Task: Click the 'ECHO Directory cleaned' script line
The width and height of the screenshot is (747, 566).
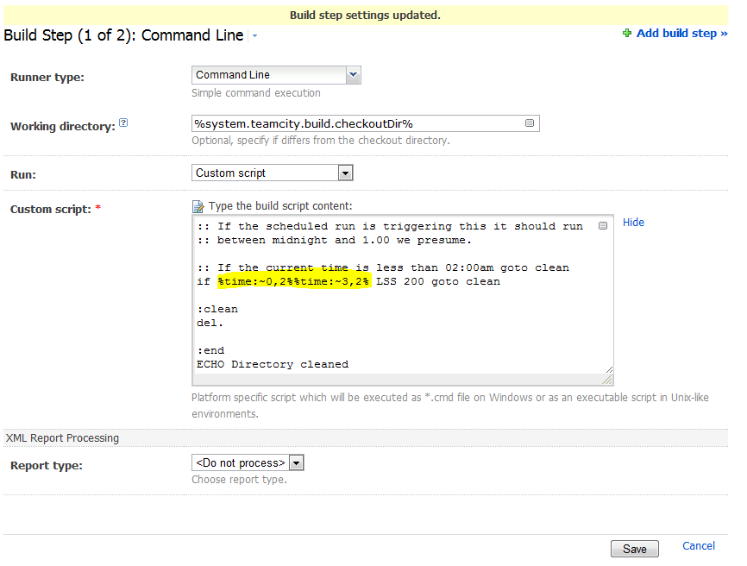Action: tap(273, 364)
